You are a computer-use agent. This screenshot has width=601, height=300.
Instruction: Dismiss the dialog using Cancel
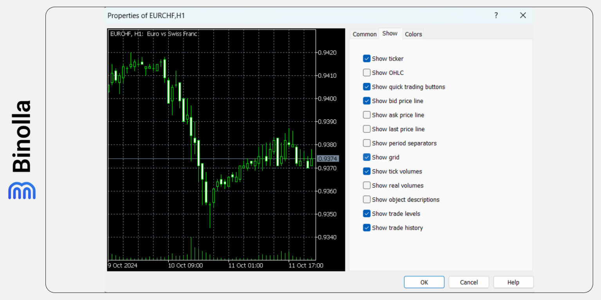[468, 282]
